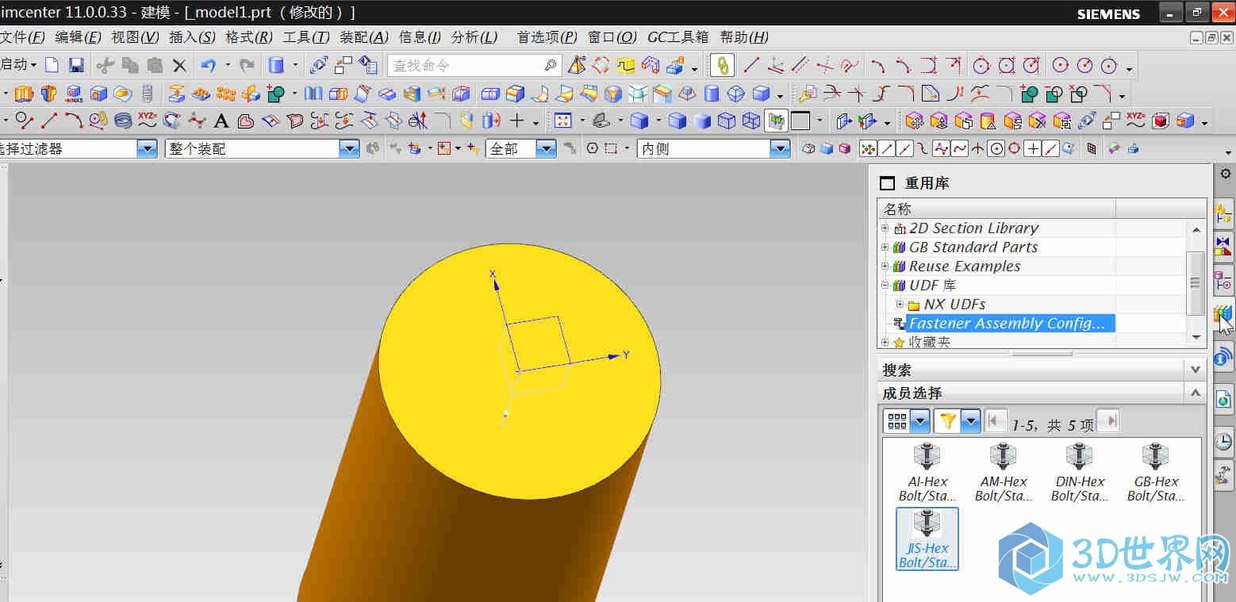Collapse the UDF 库 node

[885, 286]
